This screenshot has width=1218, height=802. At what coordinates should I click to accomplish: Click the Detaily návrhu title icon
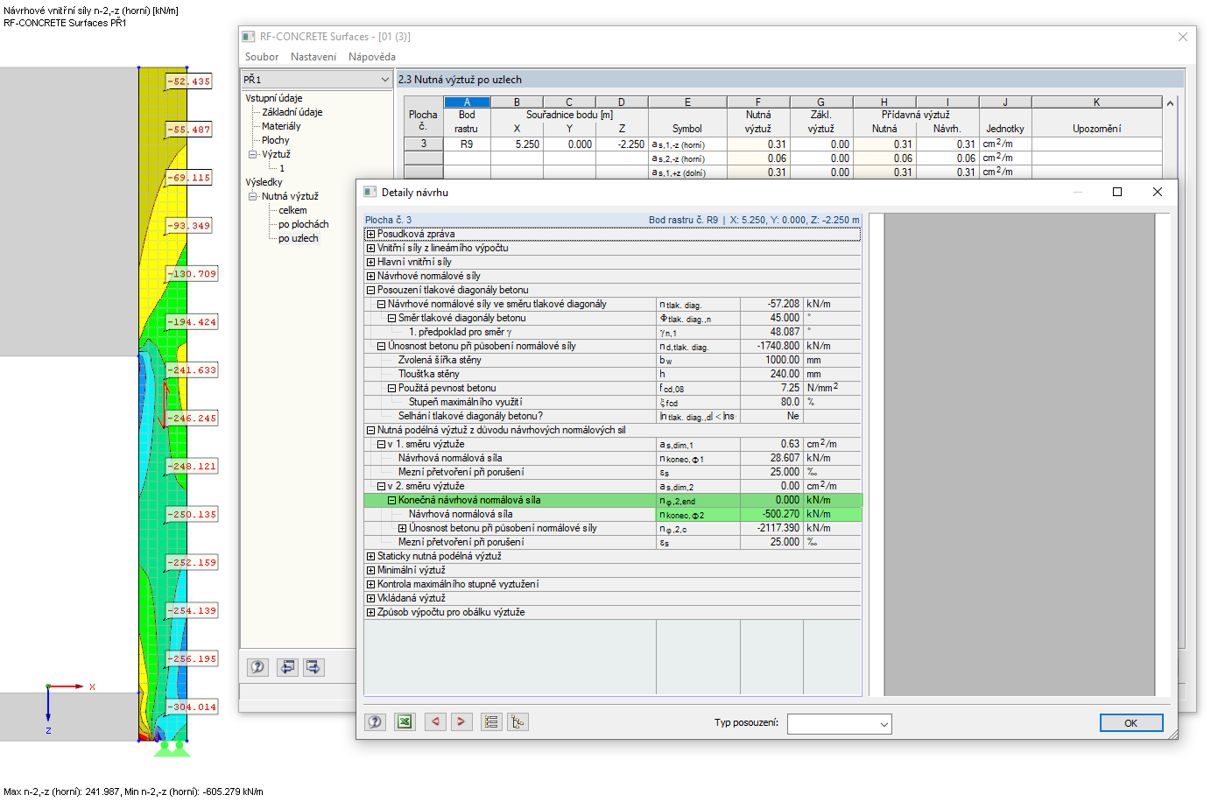point(370,192)
